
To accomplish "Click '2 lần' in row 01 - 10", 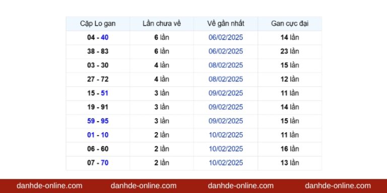I will [x=162, y=135].
